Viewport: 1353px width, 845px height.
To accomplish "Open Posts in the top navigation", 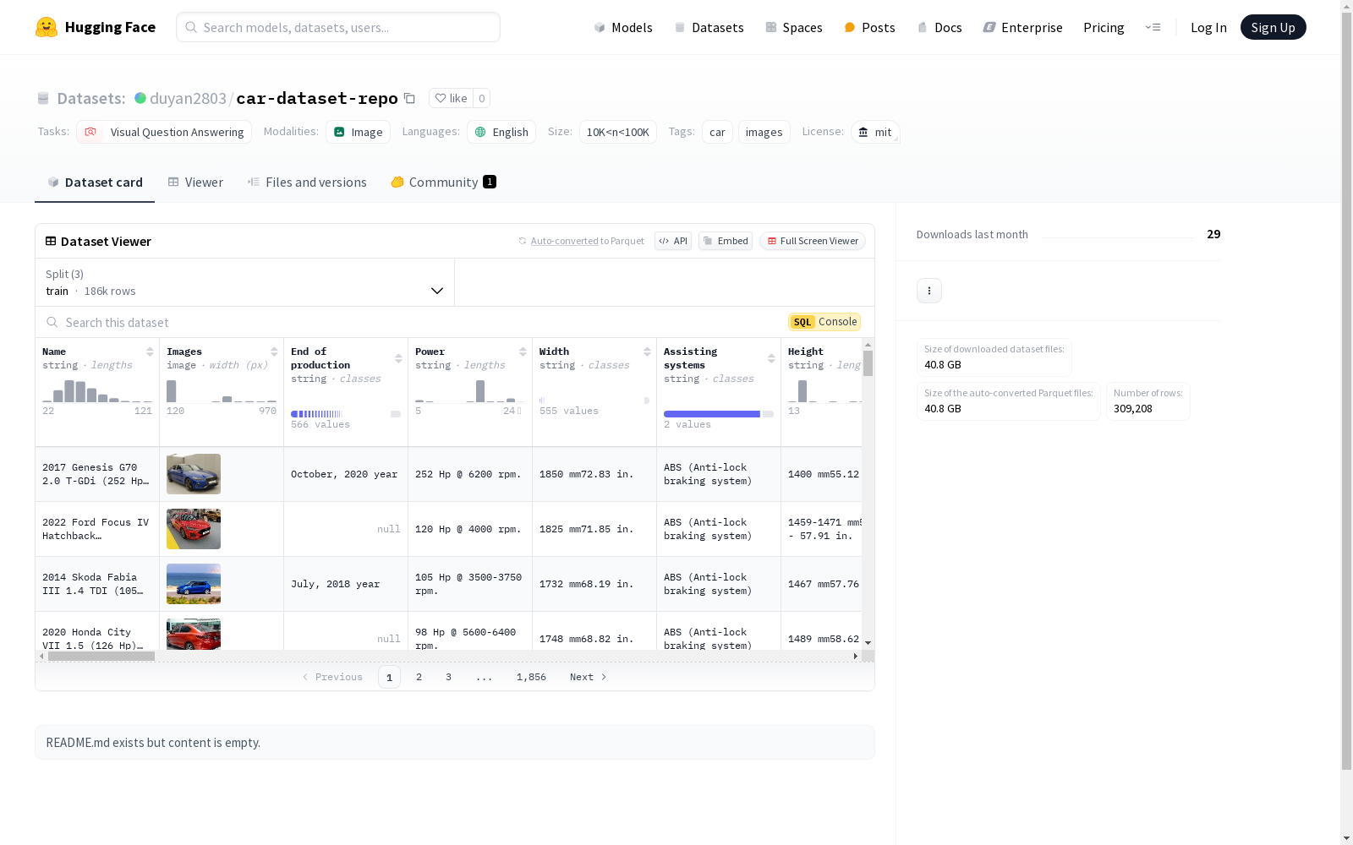I will tap(869, 27).
